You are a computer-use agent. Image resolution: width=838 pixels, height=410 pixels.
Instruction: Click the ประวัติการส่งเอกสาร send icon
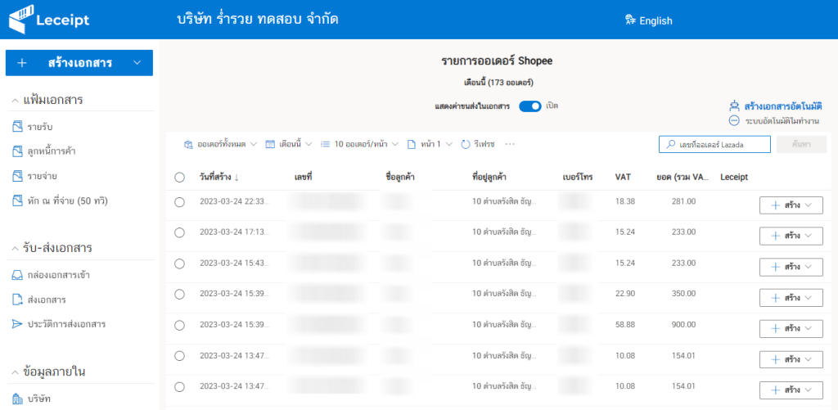coord(16,324)
